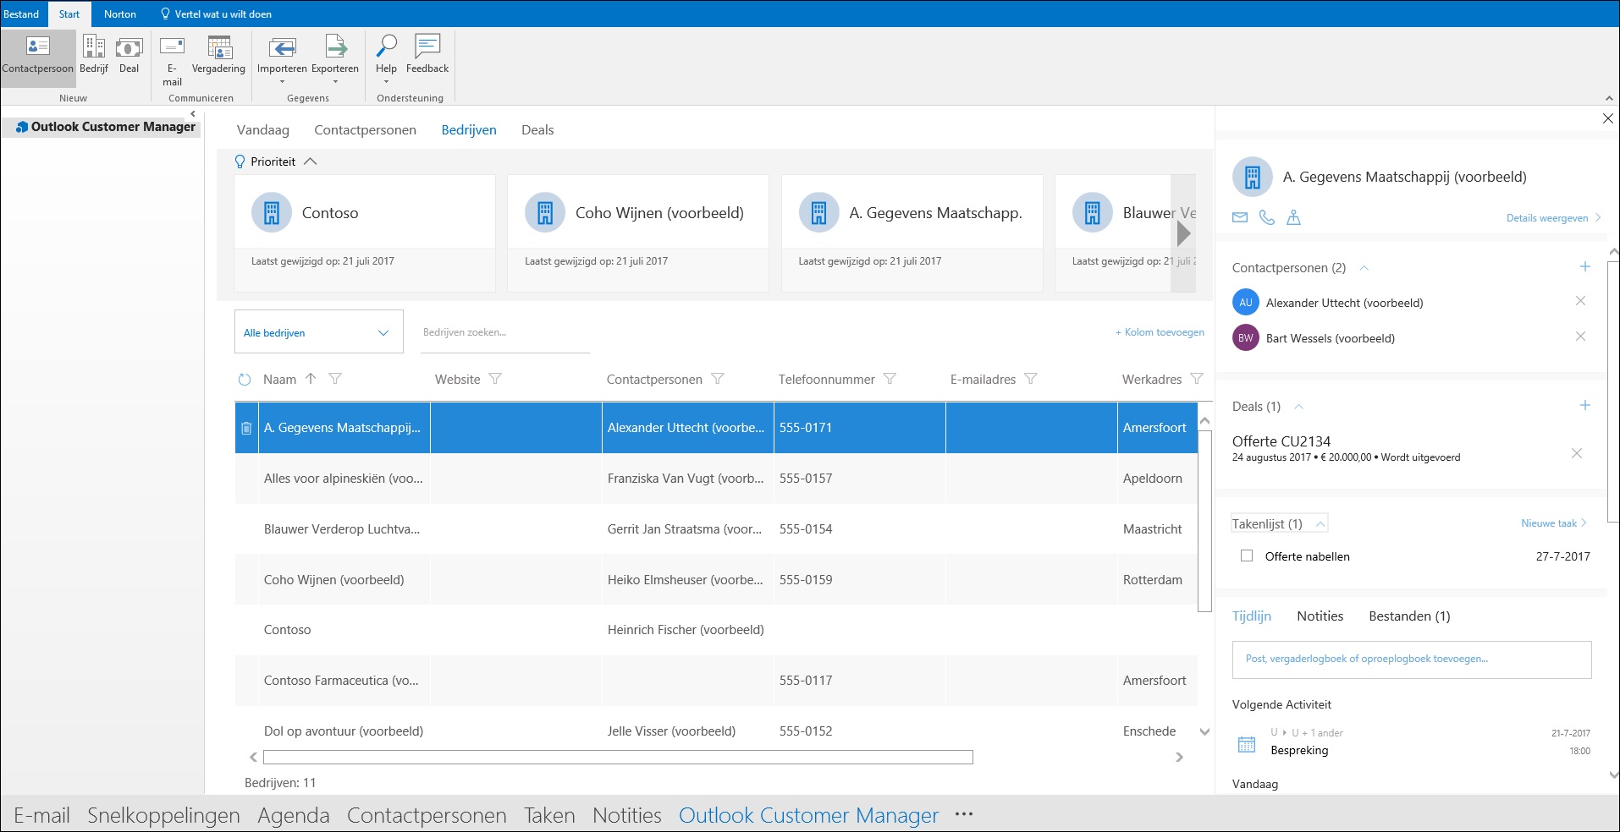This screenshot has width=1620, height=832.
Task: Remove Bart Wessels from company
Action: [x=1580, y=337]
